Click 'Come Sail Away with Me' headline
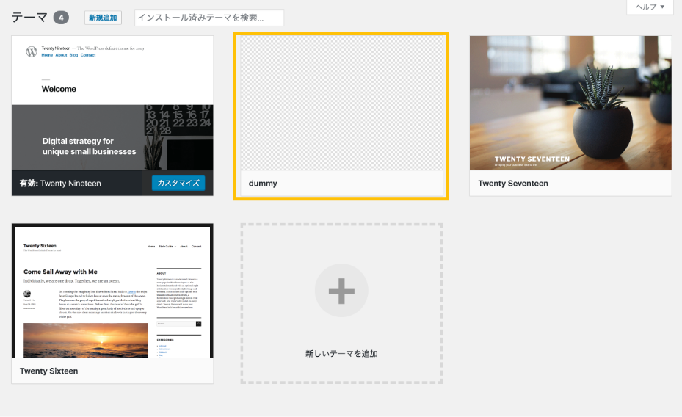 (60, 271)
